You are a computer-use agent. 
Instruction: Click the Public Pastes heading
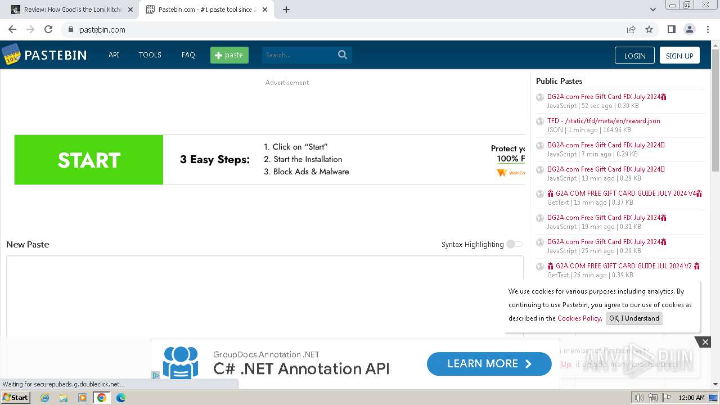[559, 81]
